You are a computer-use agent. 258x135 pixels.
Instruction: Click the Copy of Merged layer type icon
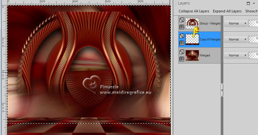point(182,36)
